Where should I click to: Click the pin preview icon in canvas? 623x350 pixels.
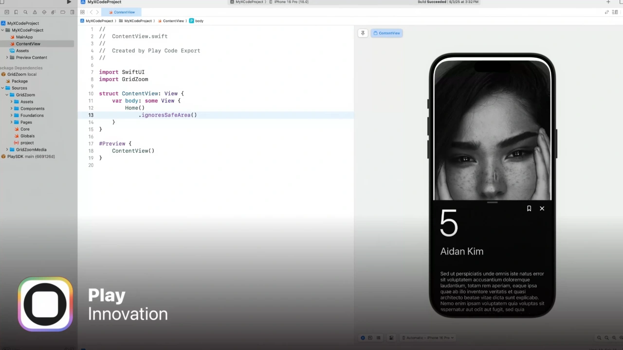(363, 33)
